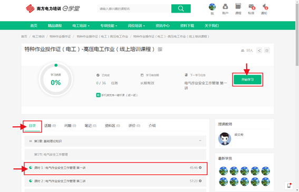Click the first avatar under 最新学员
Viewport: 299px width, 192px height.
tap(223, 171)
